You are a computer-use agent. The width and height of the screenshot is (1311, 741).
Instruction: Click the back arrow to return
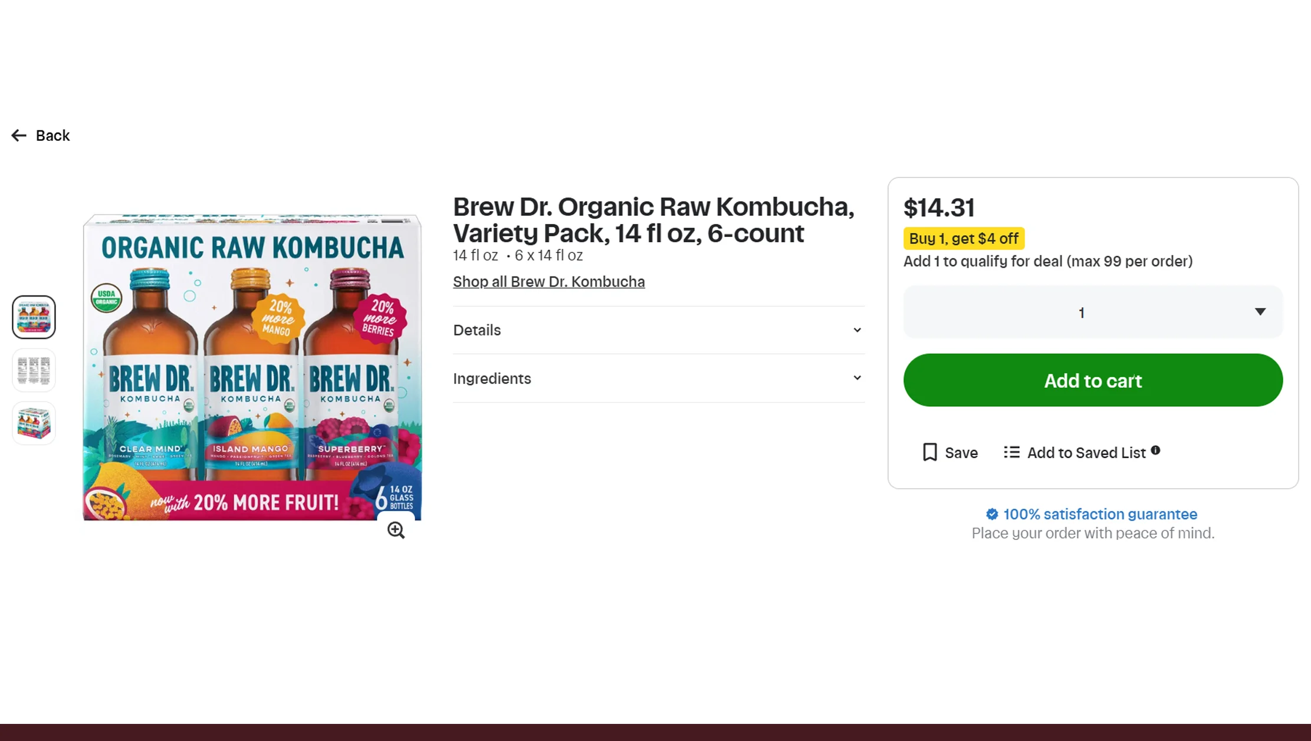pyautogui.click(x=18, y=136)
